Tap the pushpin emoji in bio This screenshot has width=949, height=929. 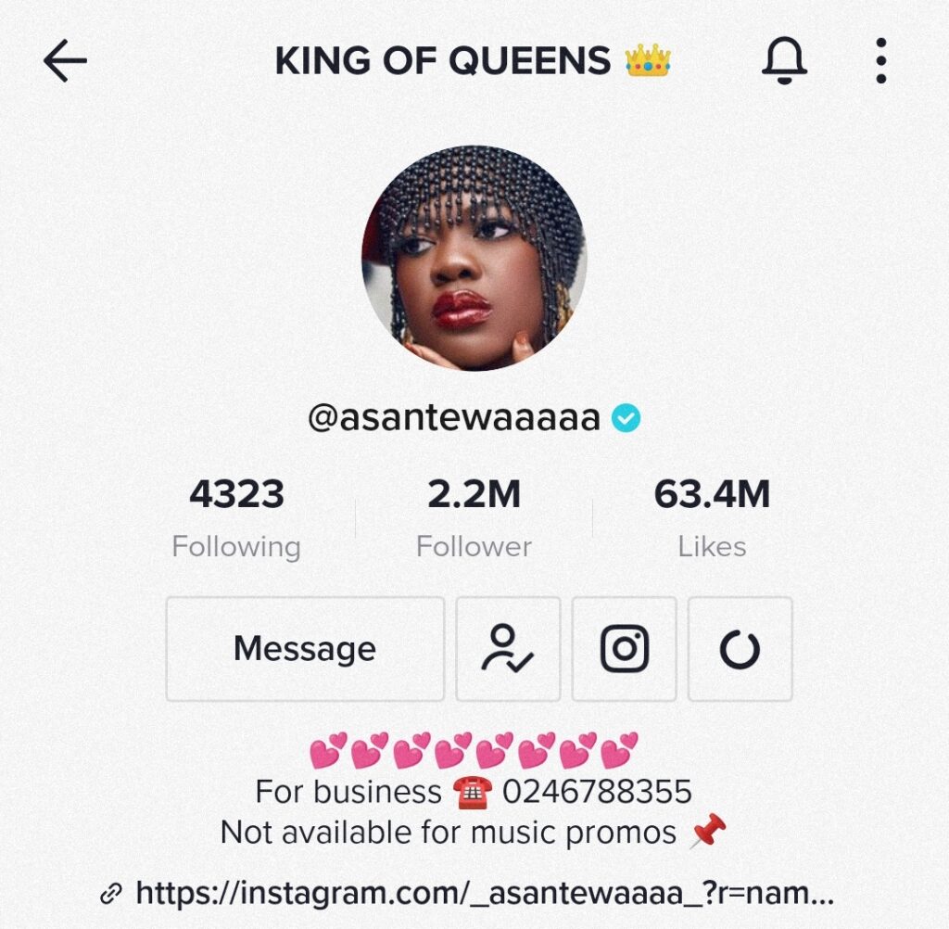[707, 831]
